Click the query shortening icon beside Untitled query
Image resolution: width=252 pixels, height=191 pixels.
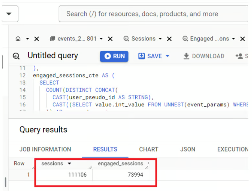[16, 56]
